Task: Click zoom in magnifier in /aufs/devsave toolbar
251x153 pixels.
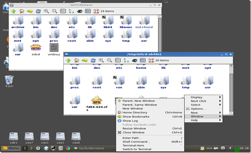Action: [46, 11]
